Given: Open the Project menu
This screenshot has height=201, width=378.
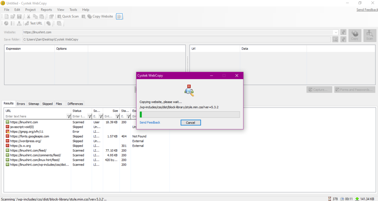Looking at the screenshot, I should (31, 10).
